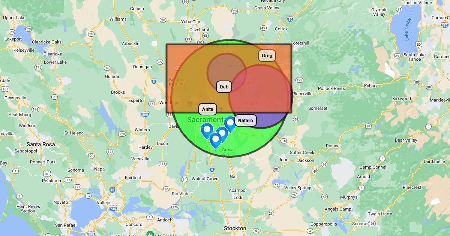450x236 pixels.
Task: Click the Napa city label
Action: coord(99,169)
